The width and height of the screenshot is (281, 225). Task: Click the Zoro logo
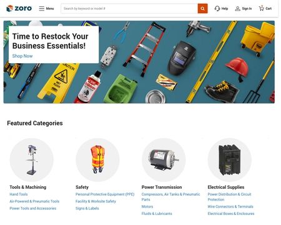(19, 8)
